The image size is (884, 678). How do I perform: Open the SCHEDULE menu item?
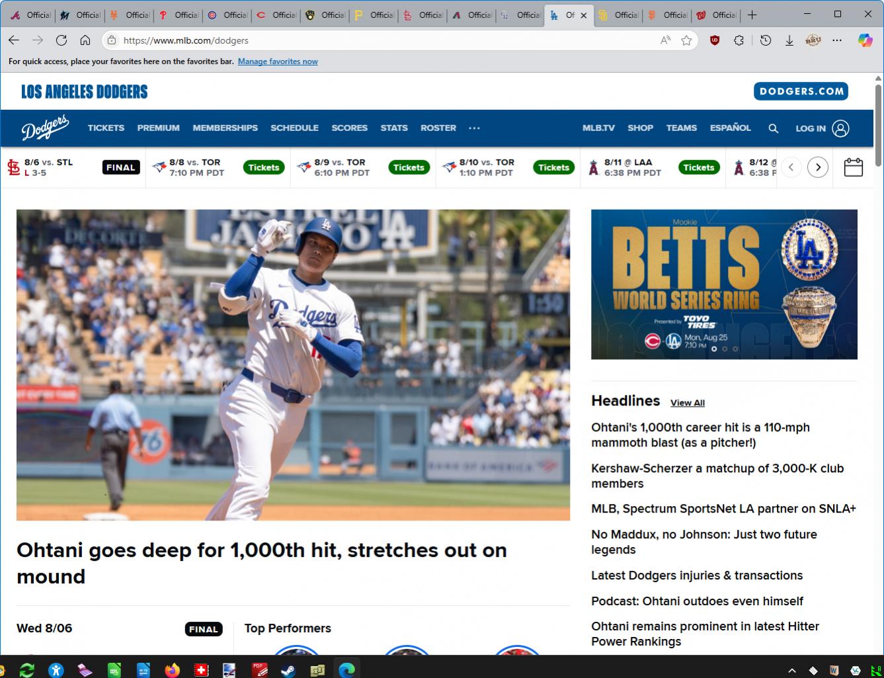pos(294,128)
